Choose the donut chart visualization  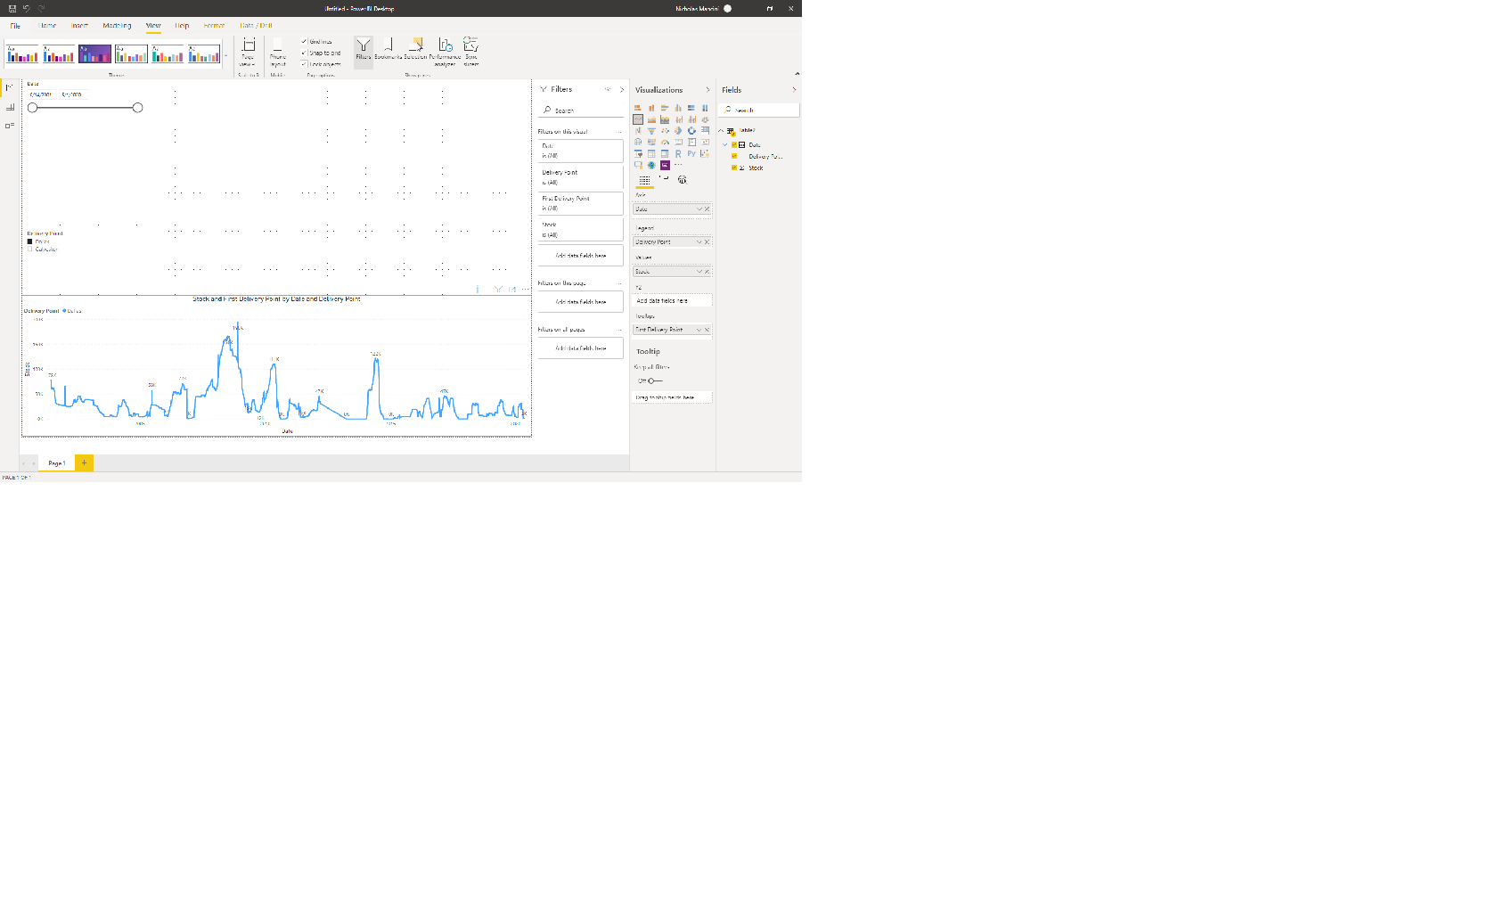691,130
